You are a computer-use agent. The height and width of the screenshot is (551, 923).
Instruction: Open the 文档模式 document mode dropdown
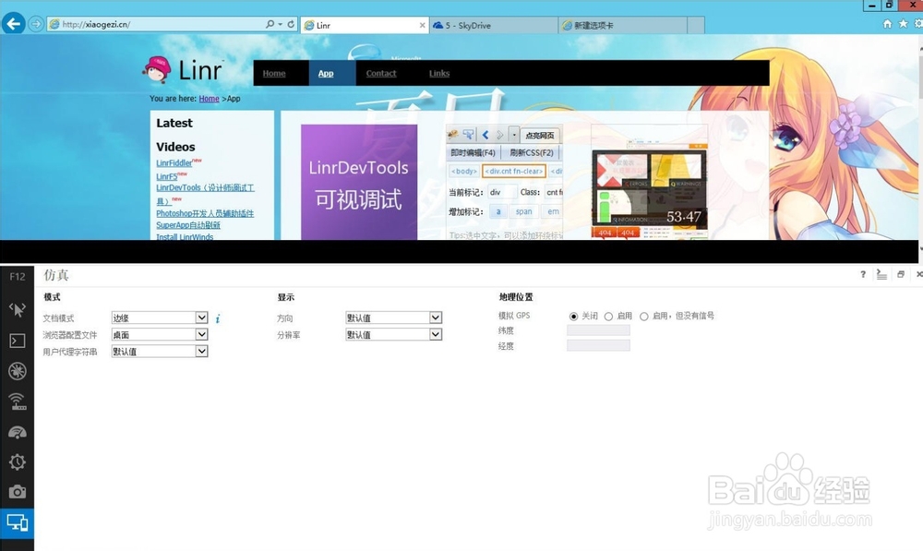160,317
